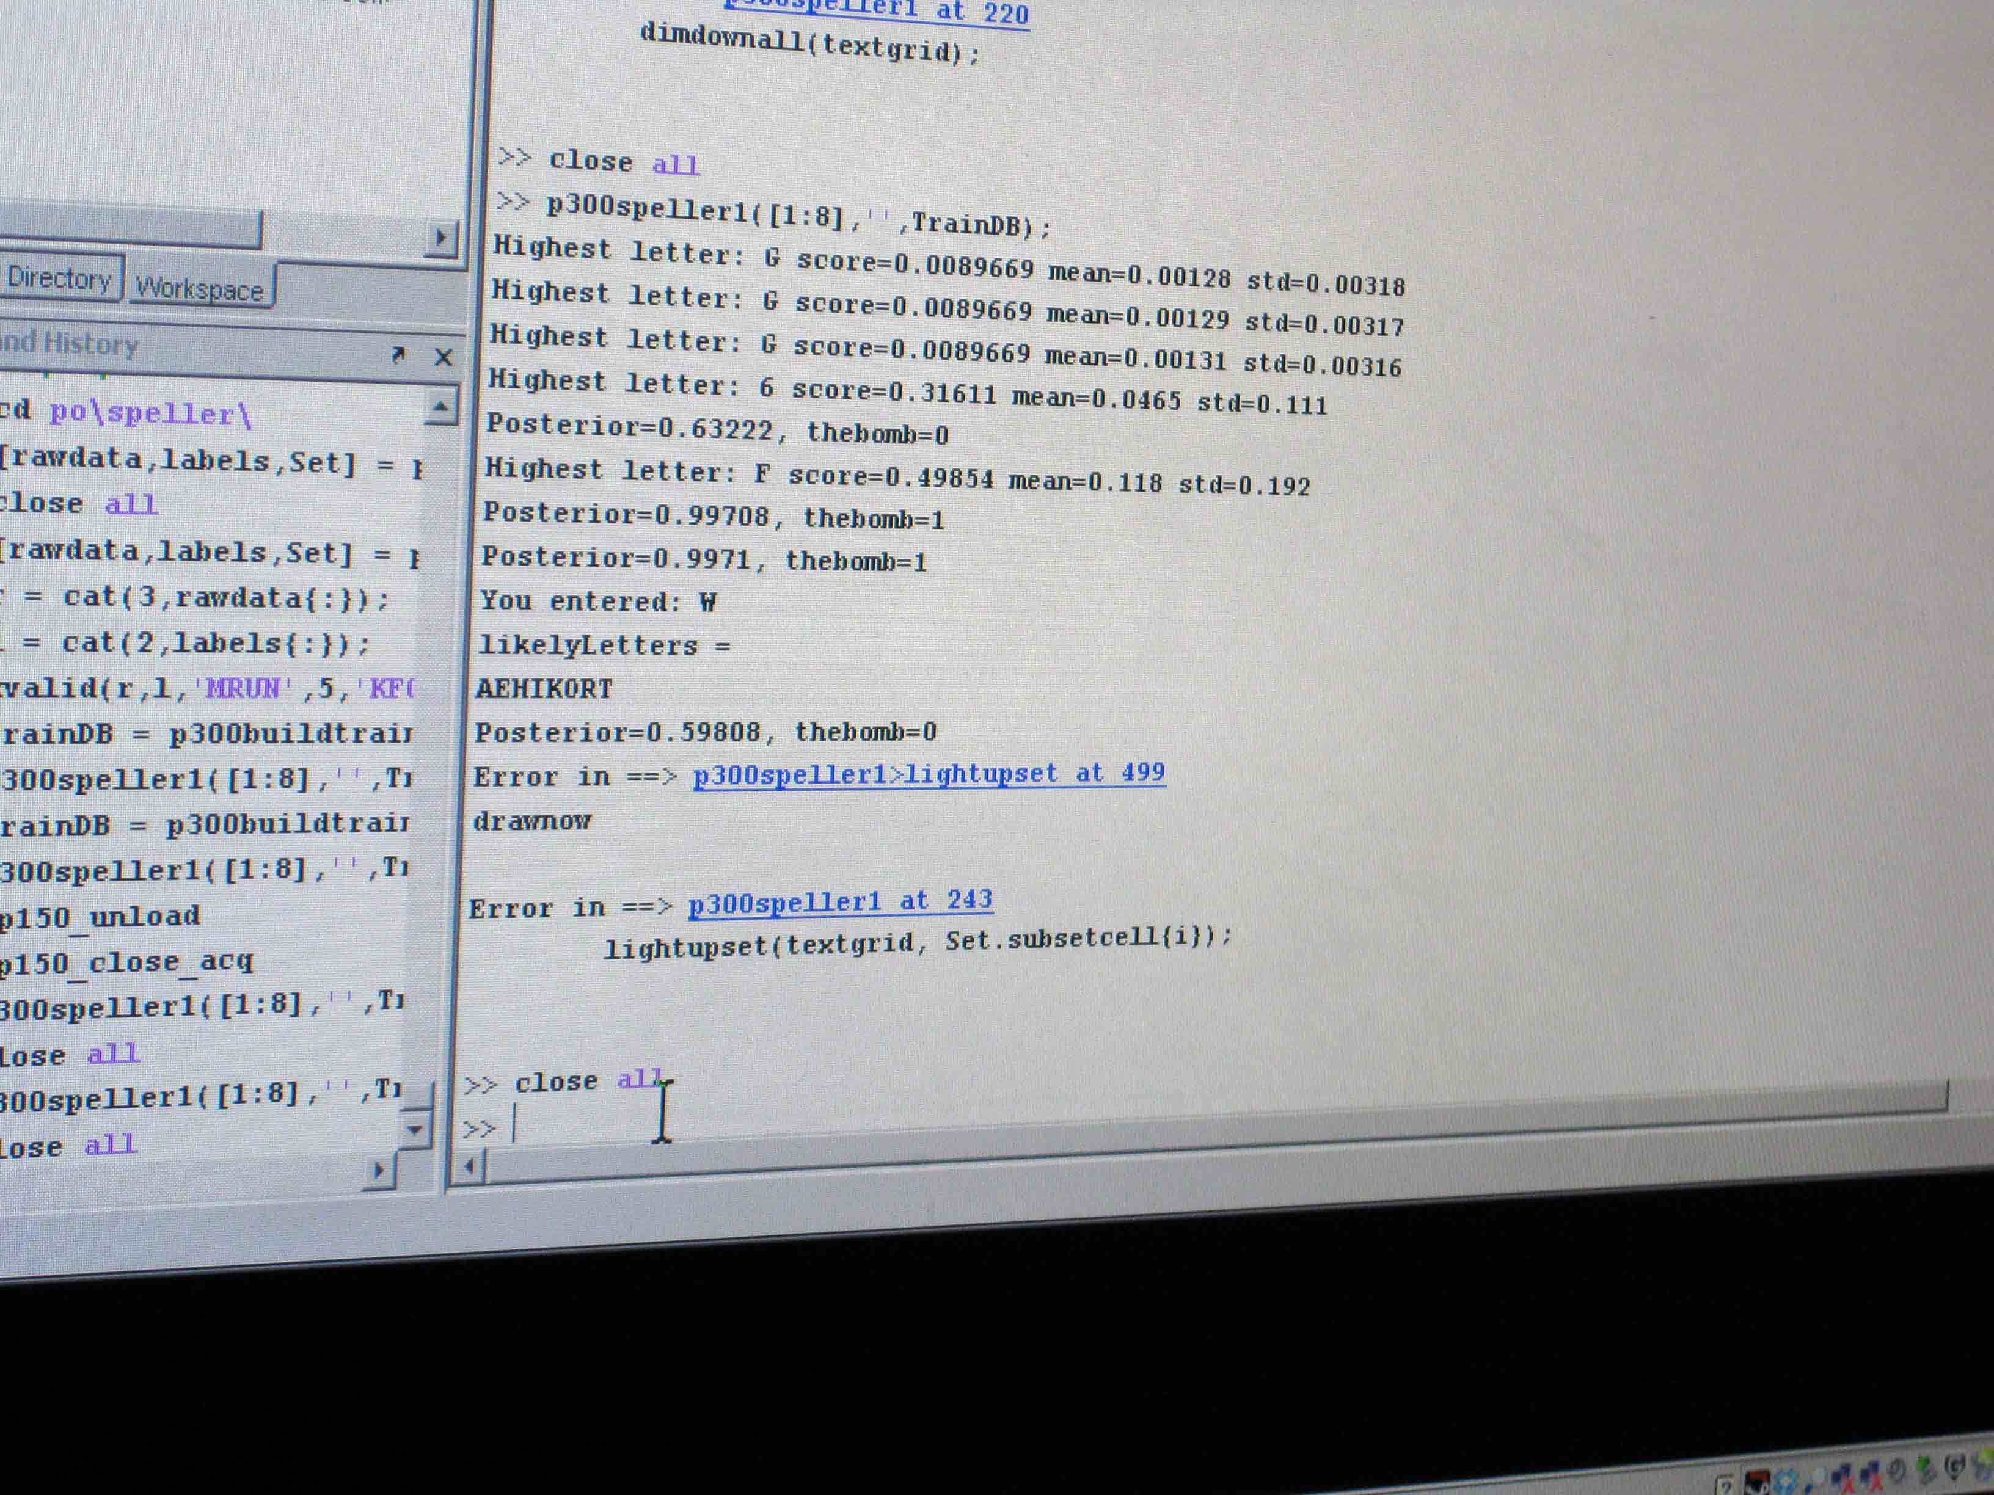
Task: Open p300speller1>lightupset at 499 link
Action: pyautogui.click(x=929, y=774)
